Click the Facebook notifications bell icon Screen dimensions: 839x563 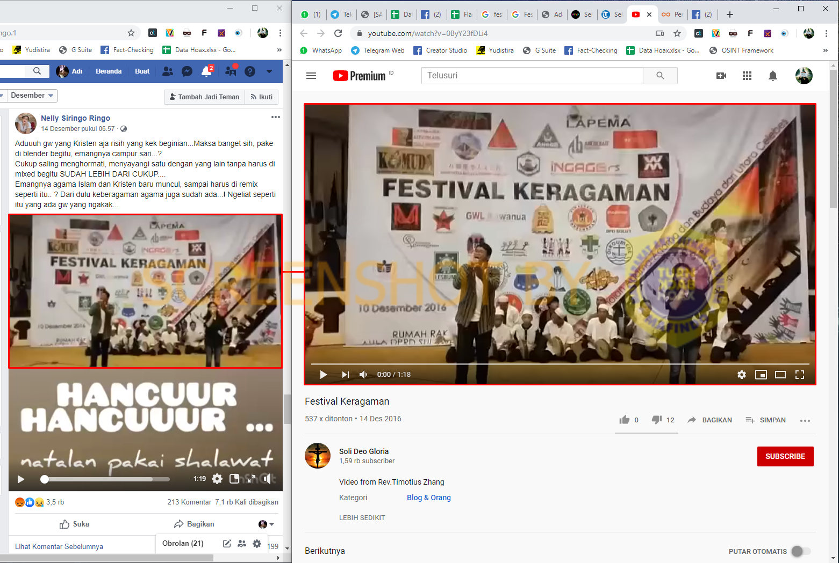(x=206, y=71)
